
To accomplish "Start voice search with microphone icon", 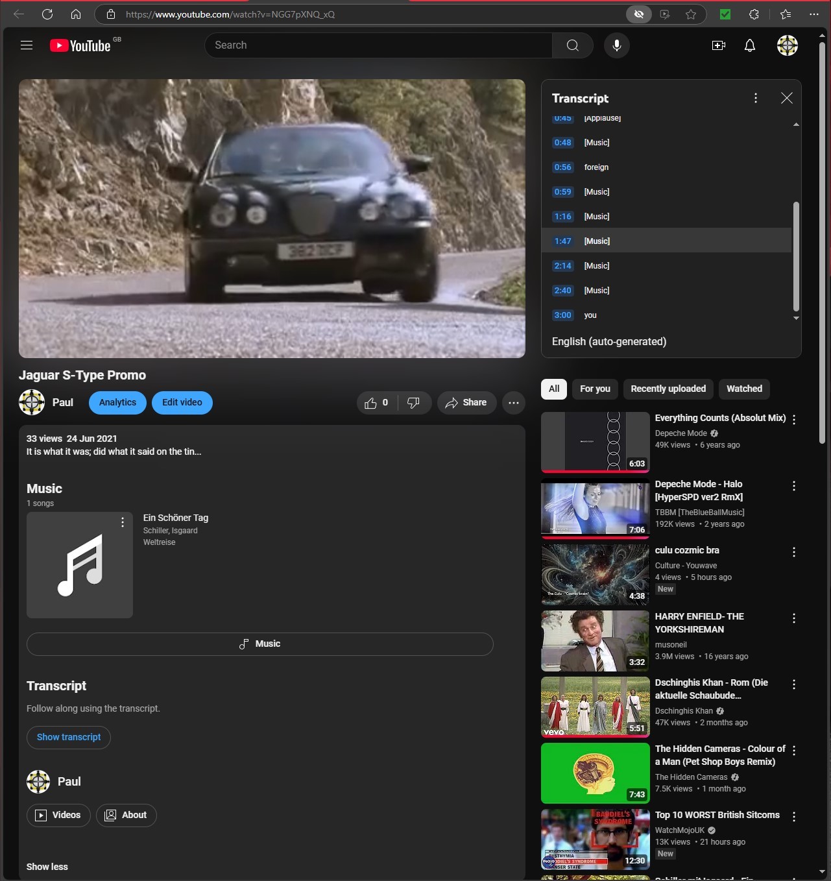I will click(617, 45).
